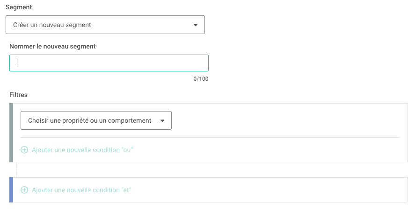The image size is (415, 209).
Task: Click the "Segment" field label
Action: [x=19, y=7]
